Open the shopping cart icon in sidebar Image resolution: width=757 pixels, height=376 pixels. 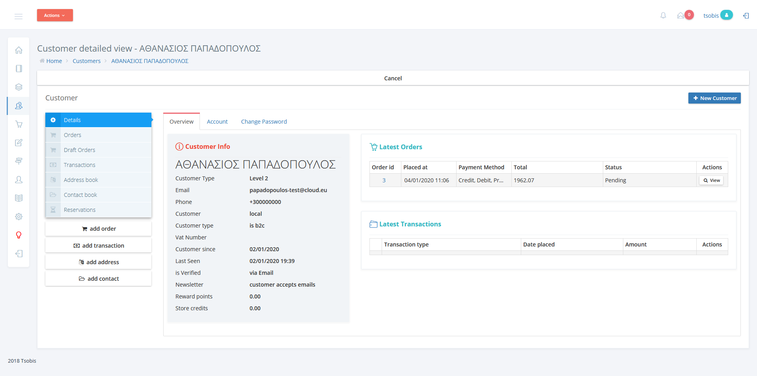[19, 124]
